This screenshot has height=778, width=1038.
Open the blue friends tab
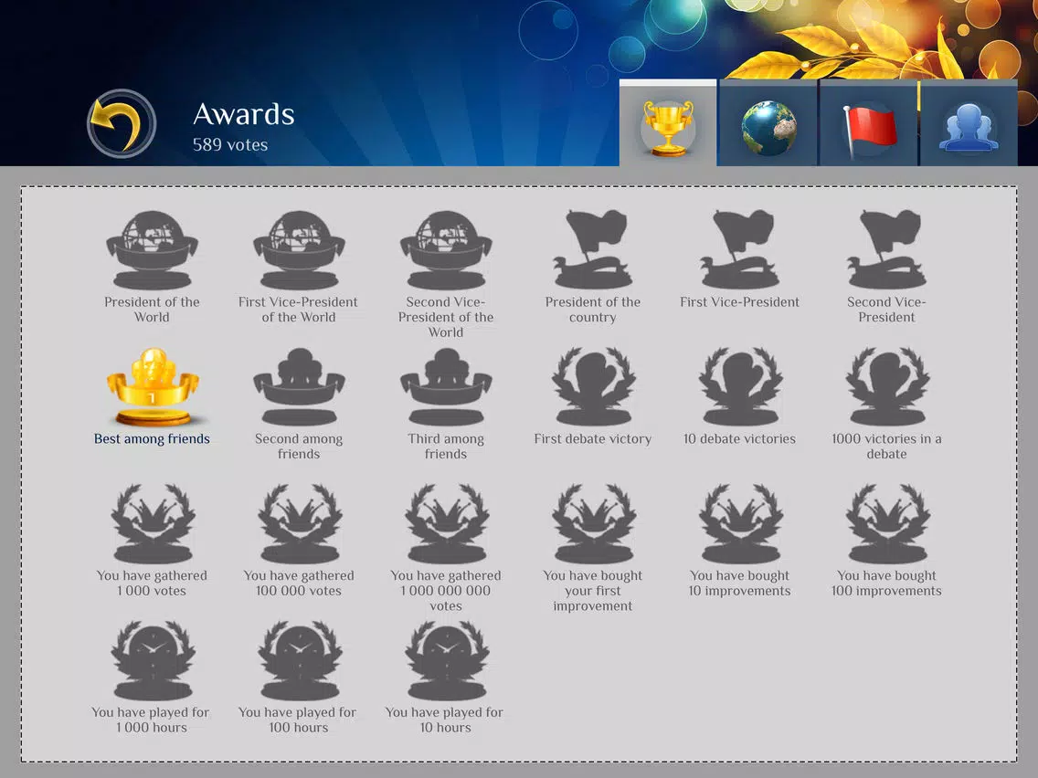(x=969, y=123)
